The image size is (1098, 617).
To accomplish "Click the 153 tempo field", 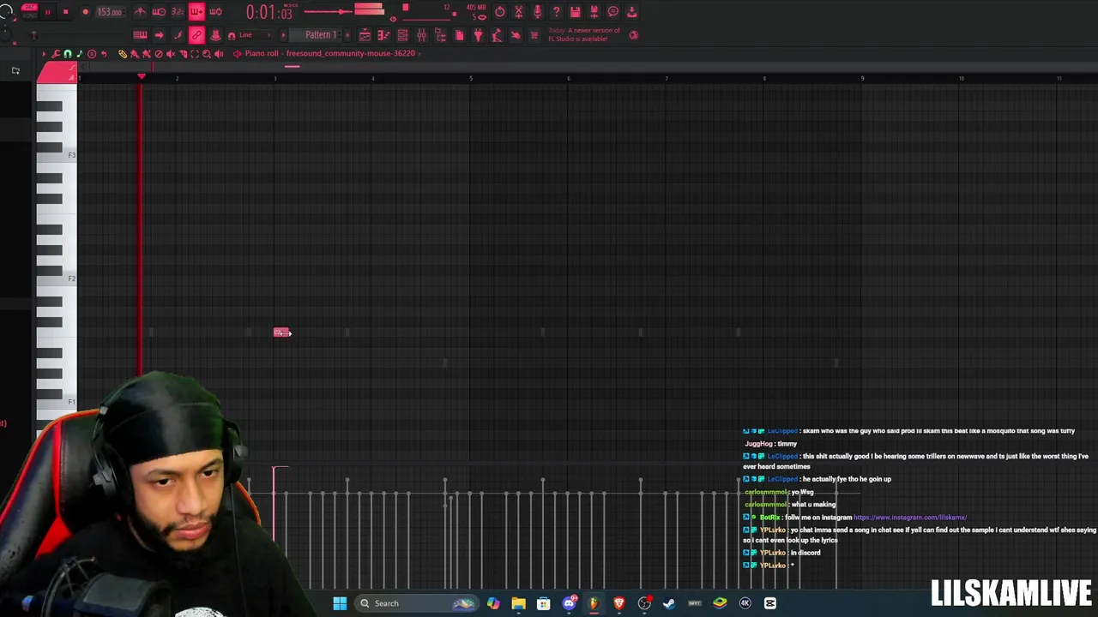I will [109, 12].
